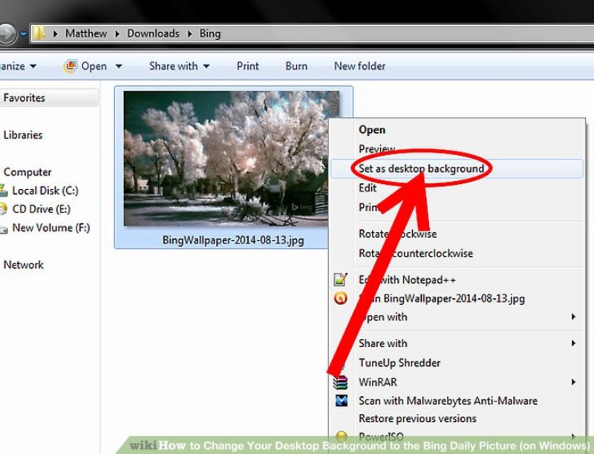Select Set as desktop background
This screenshot has width=594, height=454.
click(x=423, y=169)
